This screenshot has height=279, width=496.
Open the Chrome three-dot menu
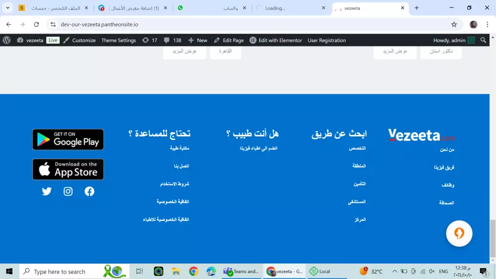[487, 24]
